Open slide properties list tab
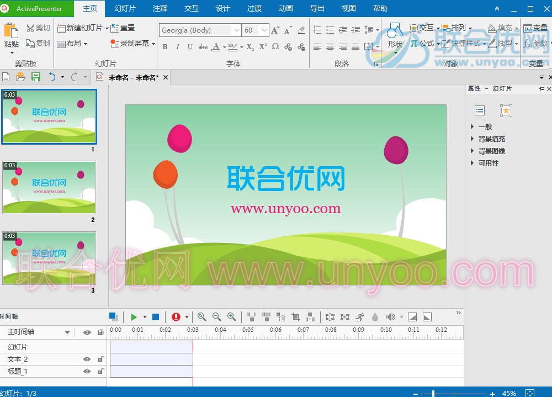Screen dimensions: 552x397 [x=480, y=110]
